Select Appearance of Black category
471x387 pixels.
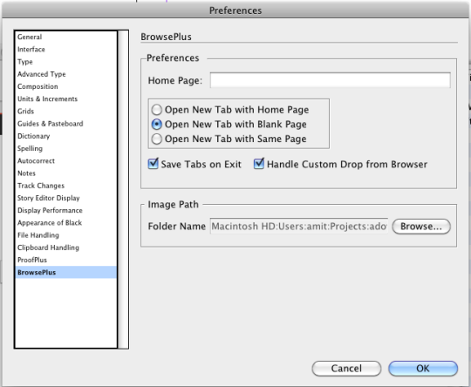pyautogui.click(x=65, y=223)
